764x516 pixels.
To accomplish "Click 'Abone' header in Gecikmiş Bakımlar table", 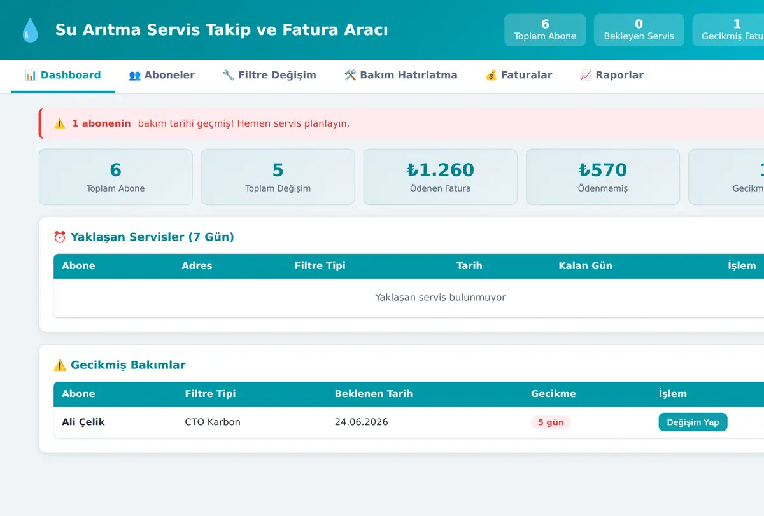I will (78, 394).
